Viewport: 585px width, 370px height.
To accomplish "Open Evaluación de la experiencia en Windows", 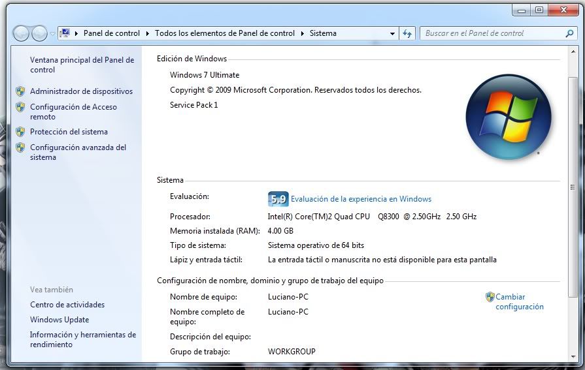I will coord(361,199).
